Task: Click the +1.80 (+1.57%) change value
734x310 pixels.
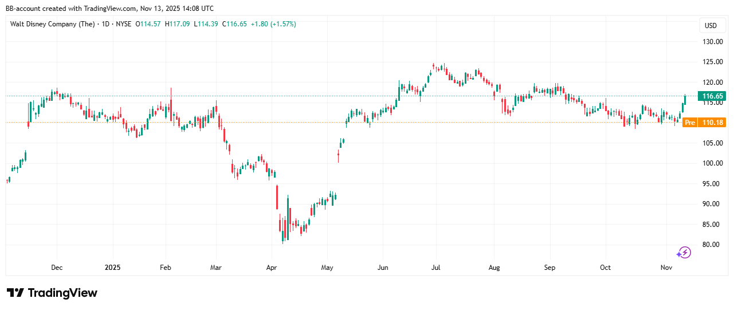Action: pyautogui.click(x=274, y=24)
